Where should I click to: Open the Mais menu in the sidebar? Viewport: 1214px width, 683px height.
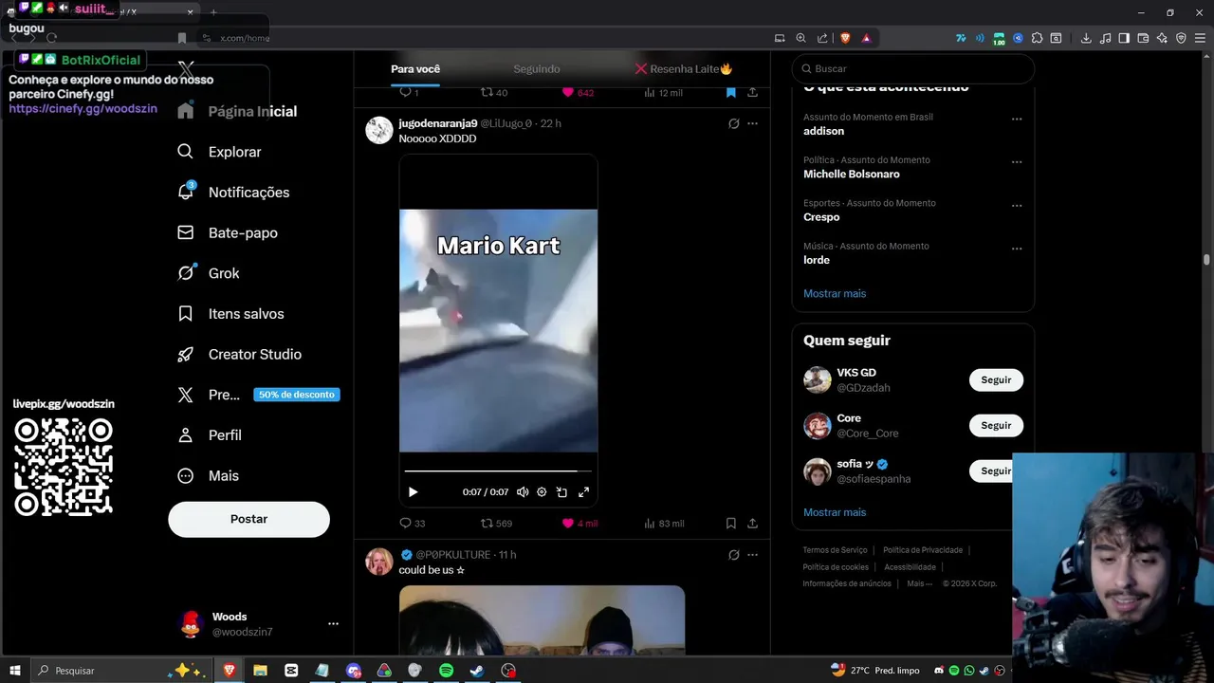tap(209, 476)
